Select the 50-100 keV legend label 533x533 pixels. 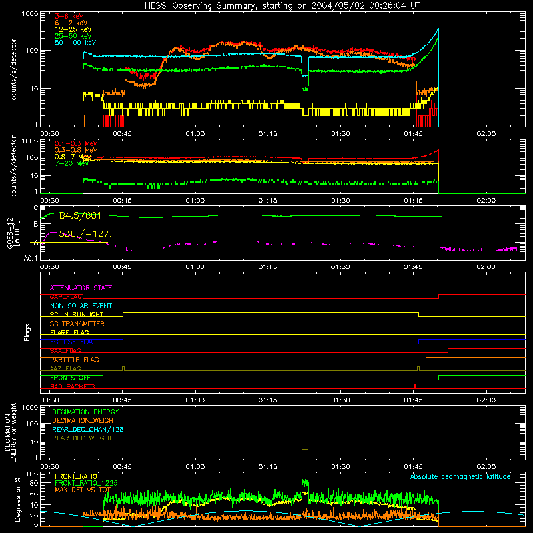pyautogui.click(x=75, y=43)
